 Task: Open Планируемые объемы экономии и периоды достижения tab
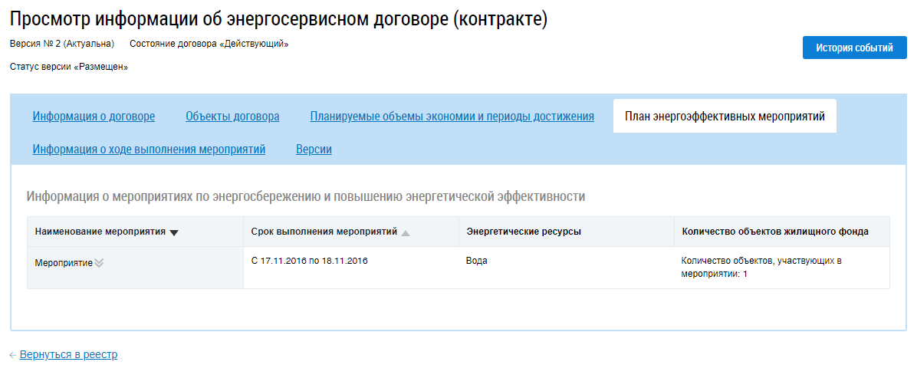coord(452,117)
